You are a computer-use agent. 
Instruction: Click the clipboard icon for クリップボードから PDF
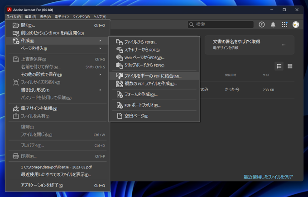click(x=120, y=65)
